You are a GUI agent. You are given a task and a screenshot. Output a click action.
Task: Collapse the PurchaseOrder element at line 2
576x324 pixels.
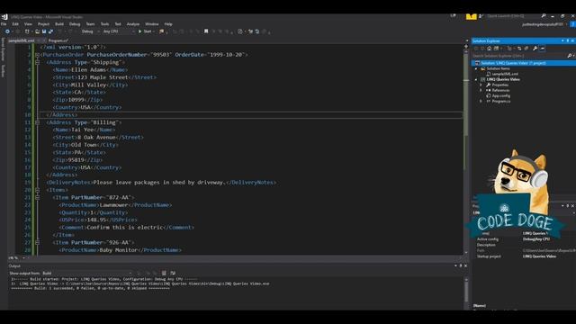pos(37,55)
